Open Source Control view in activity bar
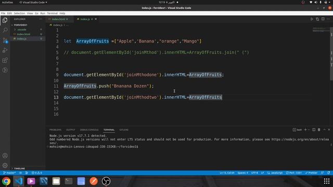Image resolution: width=333 pixels, height=187 pixels. click(5, 40)
